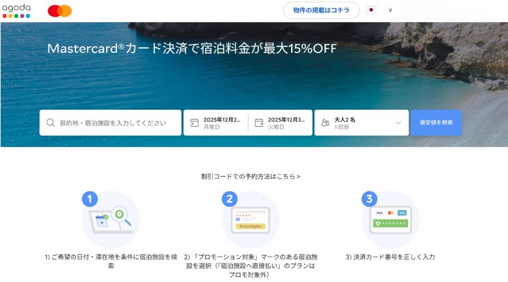
Task: Click the Mastercard 15%OFF headline text
Action: 192,49
